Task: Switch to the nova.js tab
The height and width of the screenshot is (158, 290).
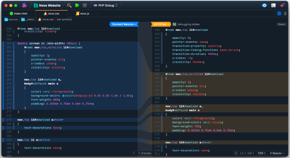Action: click(83, 13)
